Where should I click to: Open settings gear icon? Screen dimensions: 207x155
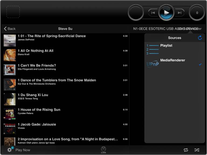tap(9, 150)
